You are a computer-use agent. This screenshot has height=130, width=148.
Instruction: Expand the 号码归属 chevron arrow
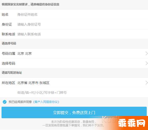pyautogui.click(x=146, y=53)
